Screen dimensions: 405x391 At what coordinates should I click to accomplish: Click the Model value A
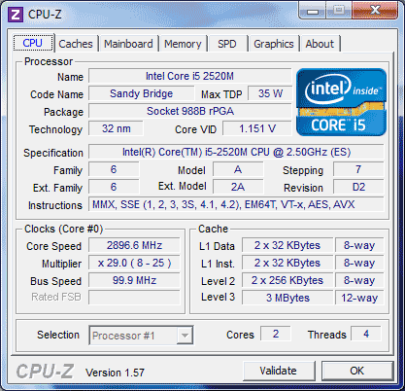[238, 169]
